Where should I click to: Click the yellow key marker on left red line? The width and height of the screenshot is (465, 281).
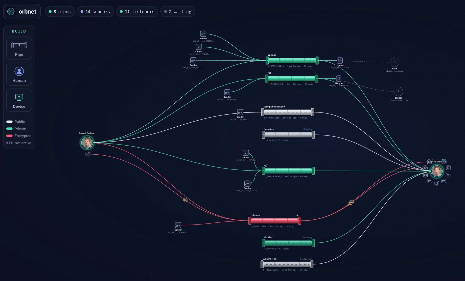click(x=185, y=200)
